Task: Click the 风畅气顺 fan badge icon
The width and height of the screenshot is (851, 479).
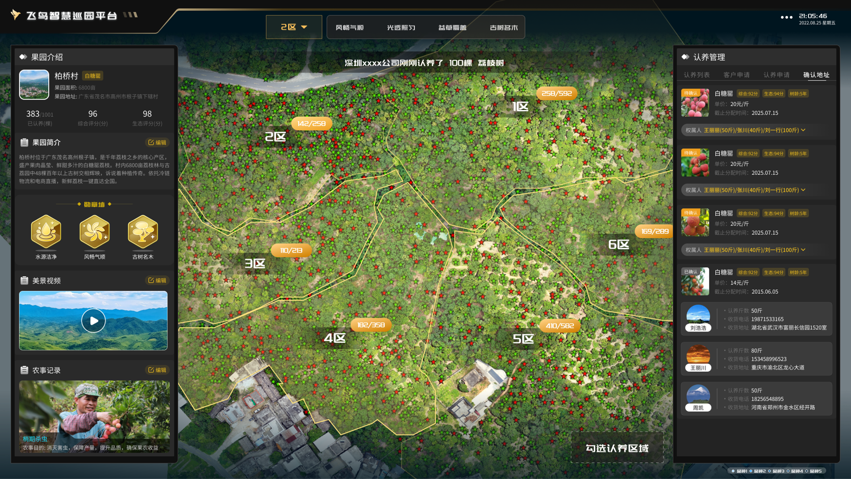Action: (x=94, y=231)
